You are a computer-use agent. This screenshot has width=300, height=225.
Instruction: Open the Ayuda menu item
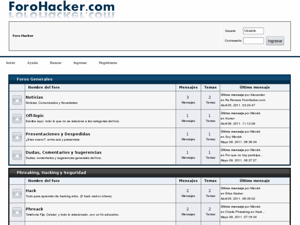pos(33,63)
